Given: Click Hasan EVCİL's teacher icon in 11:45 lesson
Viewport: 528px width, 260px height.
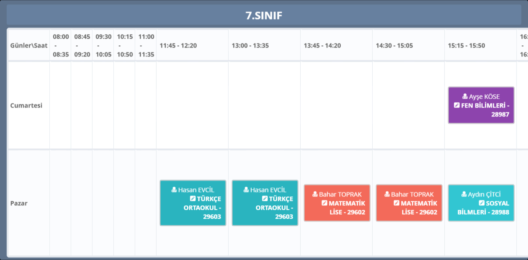Looking at the screenshot, I should 174,190.
